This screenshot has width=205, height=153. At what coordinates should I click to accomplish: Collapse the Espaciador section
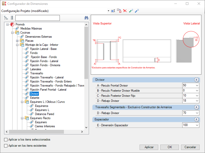[x=196, y=119]
